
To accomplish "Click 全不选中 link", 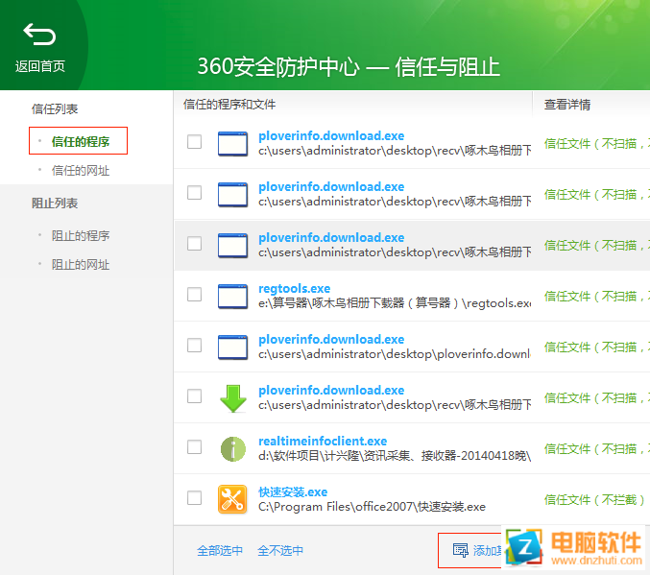I will coord(280,551).
